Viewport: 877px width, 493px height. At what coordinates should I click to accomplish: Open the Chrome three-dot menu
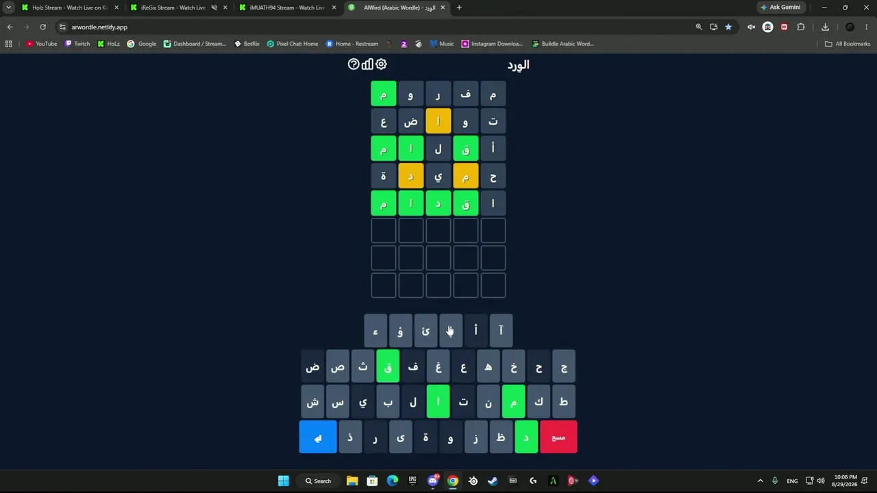867,27
